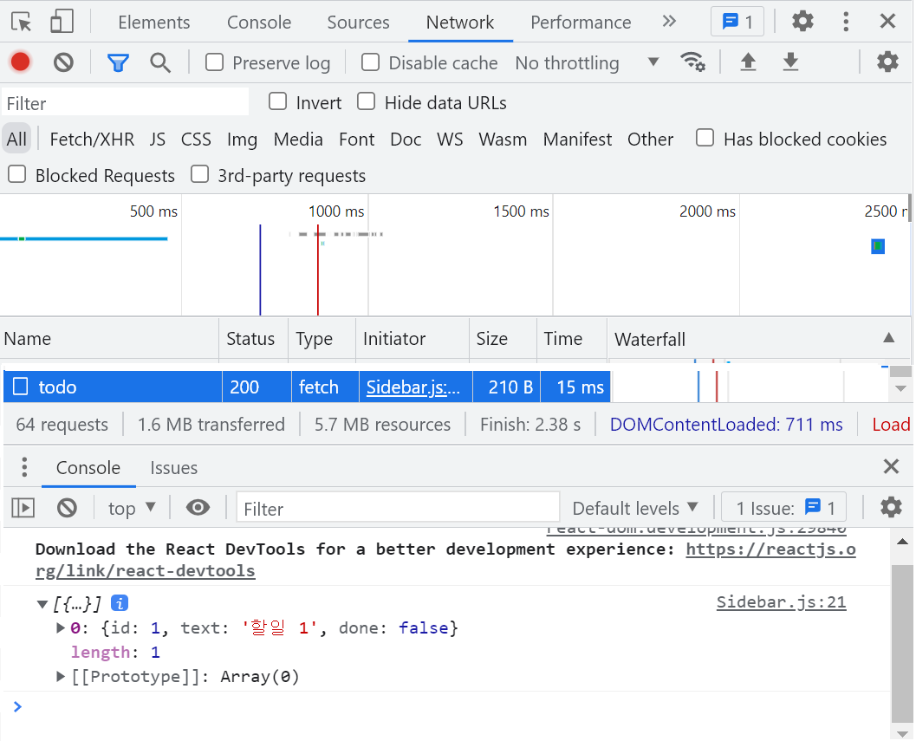
Task: Switch to the top Console tab
Action: click(x=259, y=23)
